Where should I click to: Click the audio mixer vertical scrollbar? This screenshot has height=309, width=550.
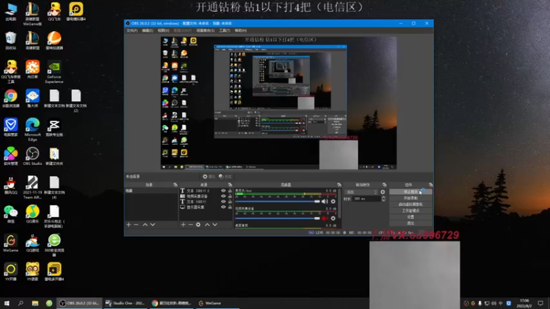click(339, 203)
